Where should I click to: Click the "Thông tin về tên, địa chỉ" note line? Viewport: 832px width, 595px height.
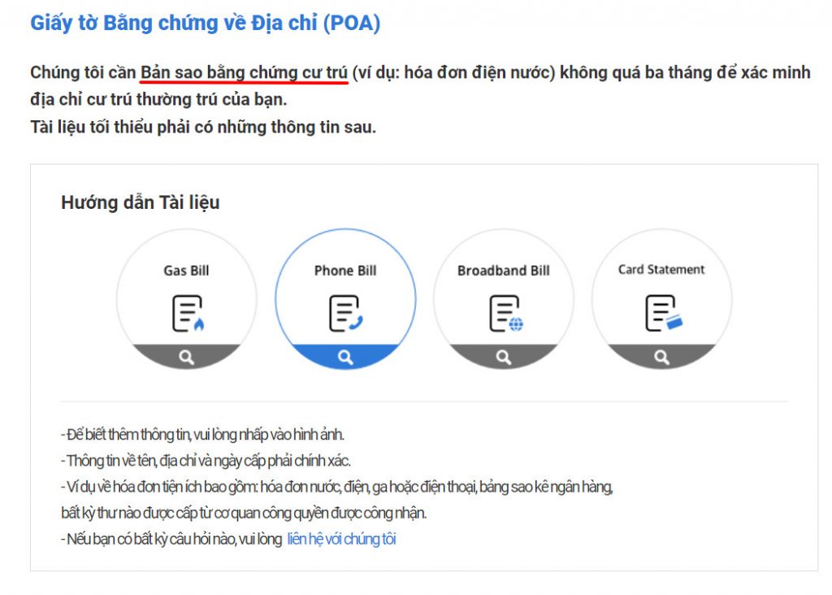[206, 461]
